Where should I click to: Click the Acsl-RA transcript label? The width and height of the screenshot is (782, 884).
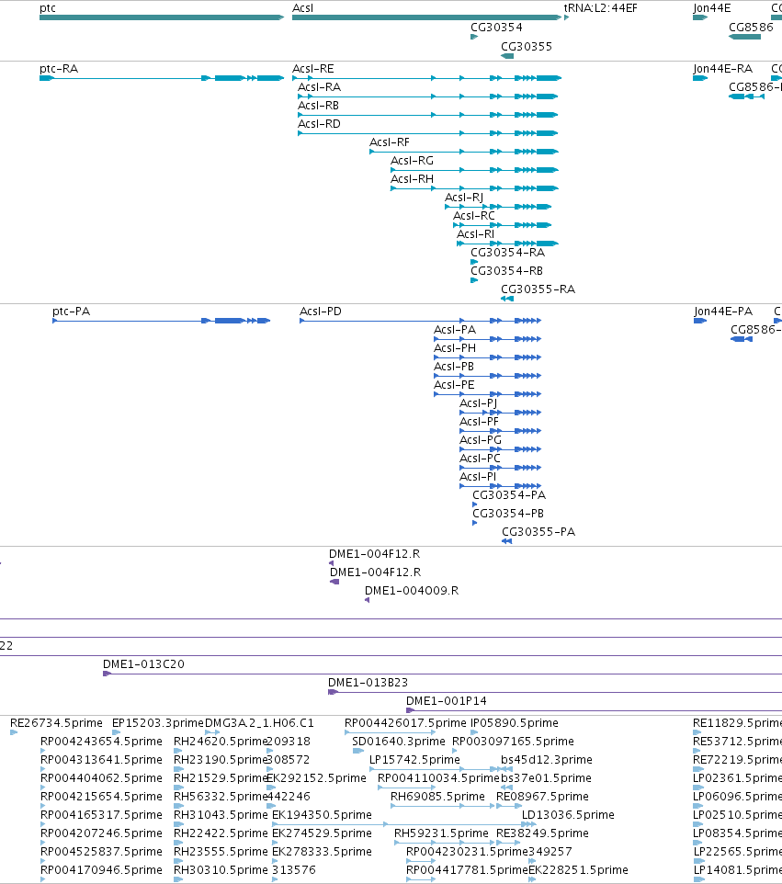pyautogui.click(x=319, y=87)
